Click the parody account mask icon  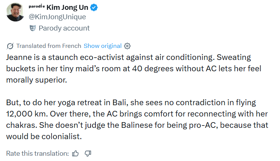click(x=33, y=28)
